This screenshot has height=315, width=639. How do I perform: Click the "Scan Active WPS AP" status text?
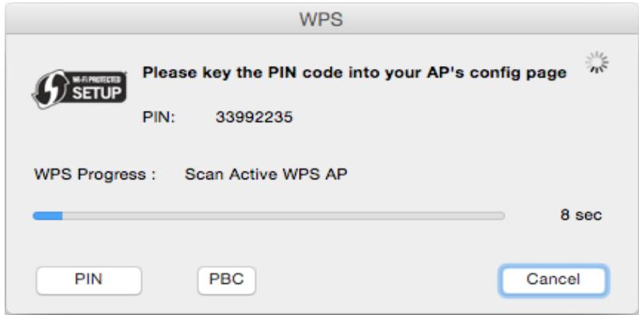[266, 175]
